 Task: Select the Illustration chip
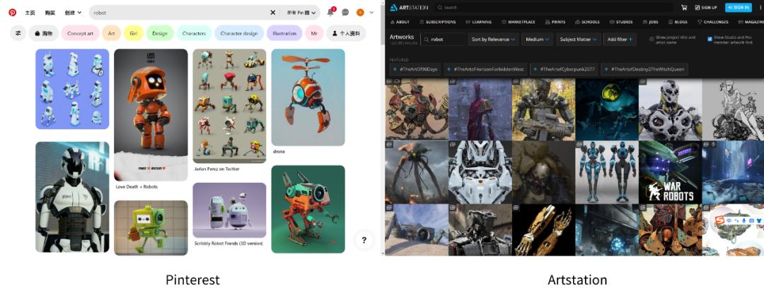coord(284,33)
